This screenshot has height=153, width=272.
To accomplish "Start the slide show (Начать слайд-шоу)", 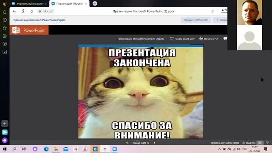I will coord(182,39).
